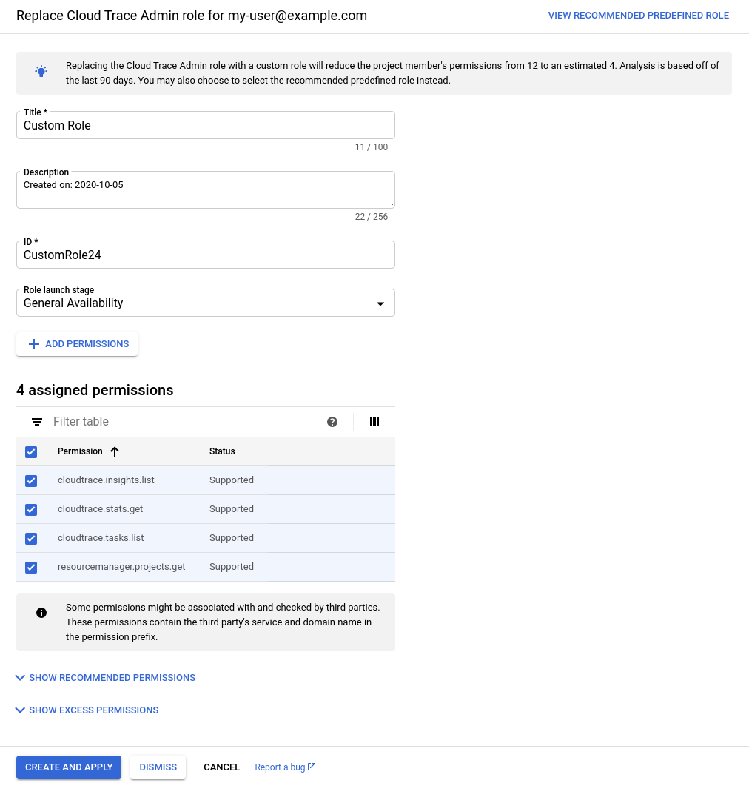Open the column display options icon
The image size is (749, 797).
[374, 422]
